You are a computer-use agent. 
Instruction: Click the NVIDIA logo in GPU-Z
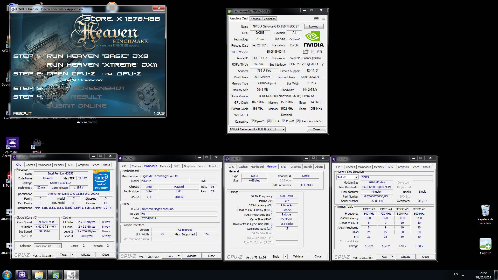coord(314,39)
